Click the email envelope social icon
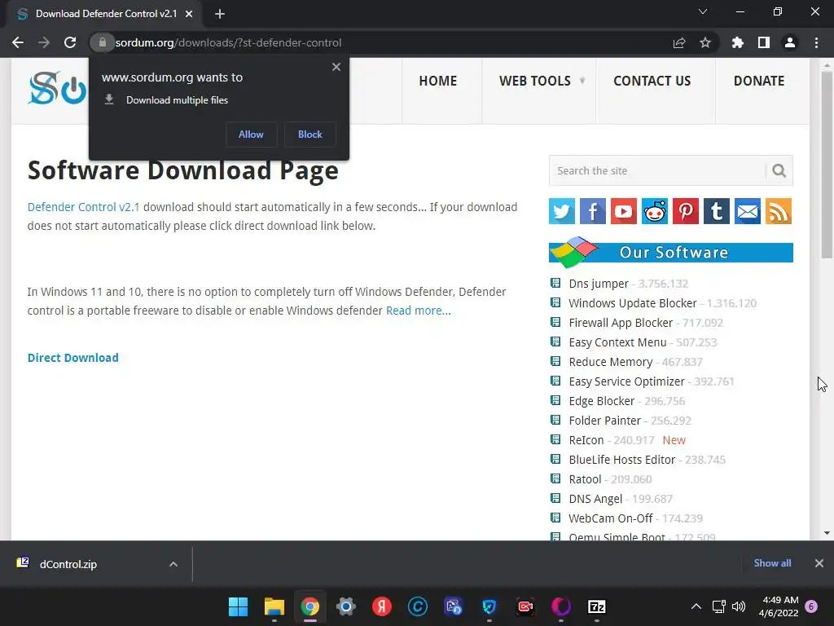The height and width of the screenshot is (626, 834). click(x=748, y=211)
